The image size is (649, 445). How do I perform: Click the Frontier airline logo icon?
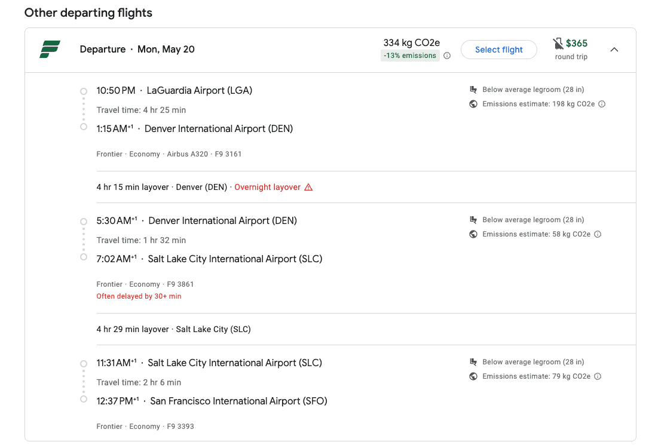tap(50, 50)
